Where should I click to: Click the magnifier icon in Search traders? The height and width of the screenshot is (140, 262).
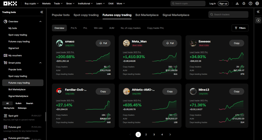212,15
